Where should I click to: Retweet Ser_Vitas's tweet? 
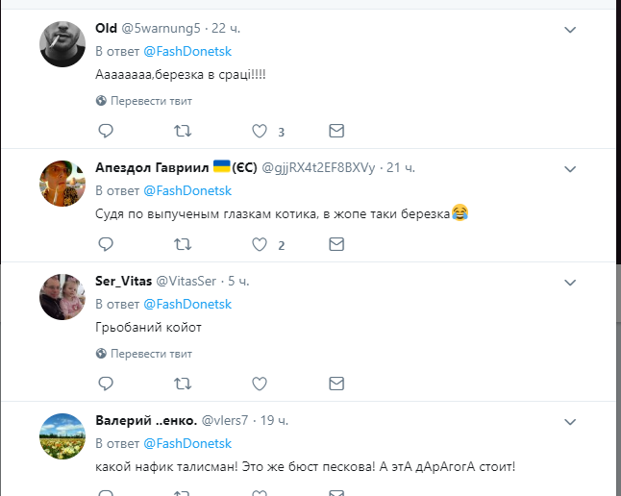pyautogui.click(x=182, y=384)
